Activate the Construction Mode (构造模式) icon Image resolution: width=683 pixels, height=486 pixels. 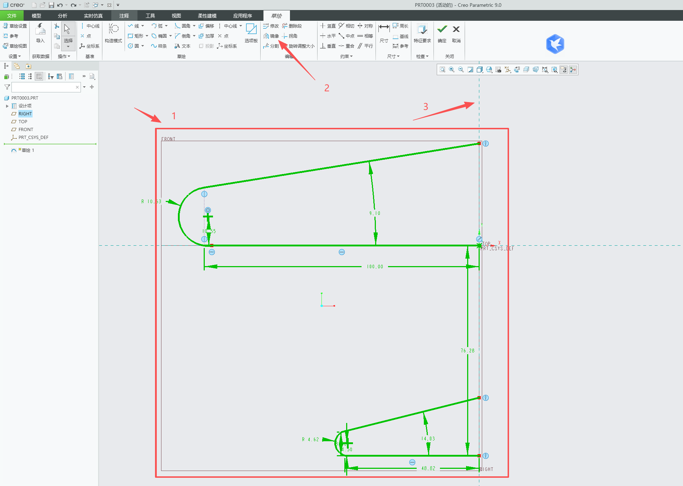click(x=113, y=33)
